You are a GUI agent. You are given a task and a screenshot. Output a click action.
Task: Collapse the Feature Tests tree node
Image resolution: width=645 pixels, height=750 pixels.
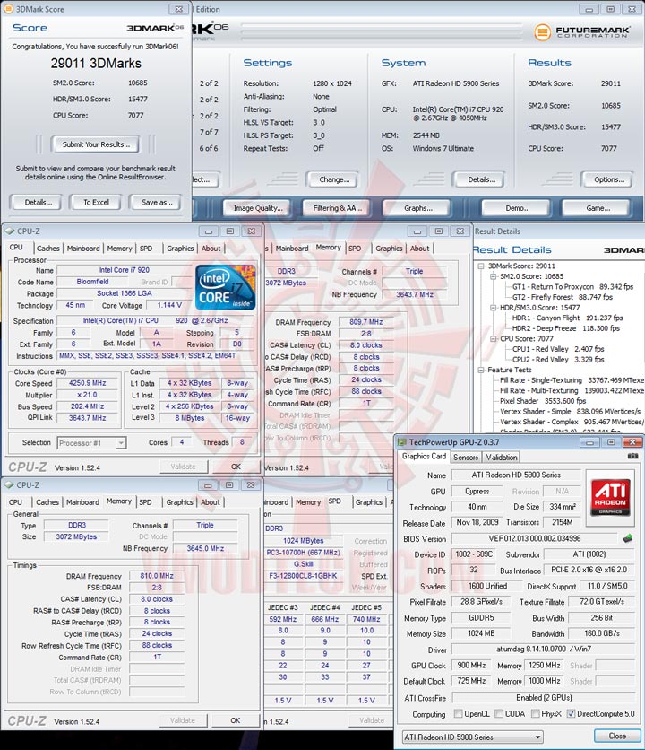[x=482, y=370]
